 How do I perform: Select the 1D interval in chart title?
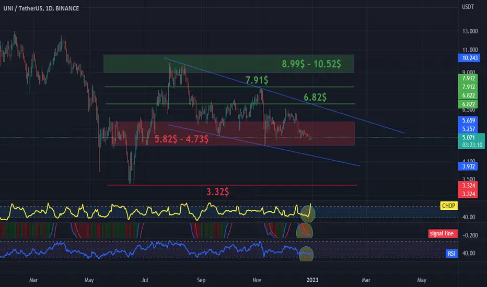49,8
